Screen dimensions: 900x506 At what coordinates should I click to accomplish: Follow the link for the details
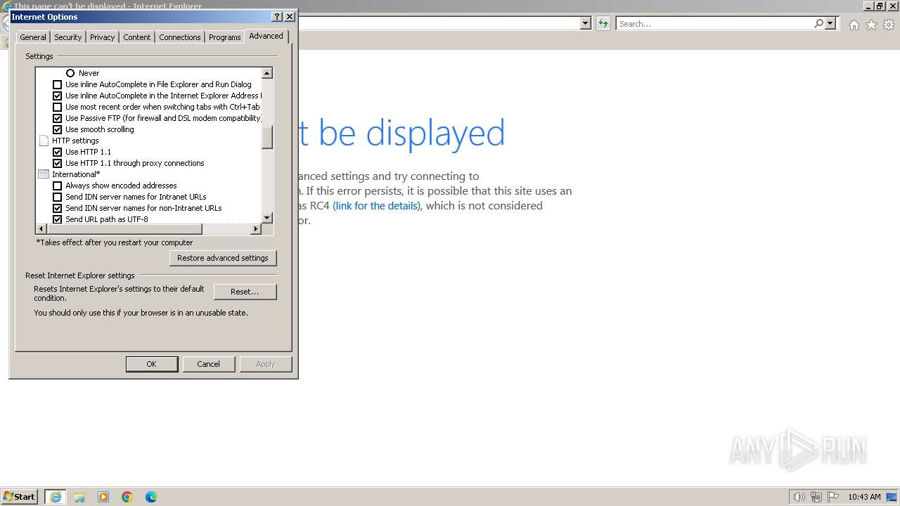(x=376, y=206)
